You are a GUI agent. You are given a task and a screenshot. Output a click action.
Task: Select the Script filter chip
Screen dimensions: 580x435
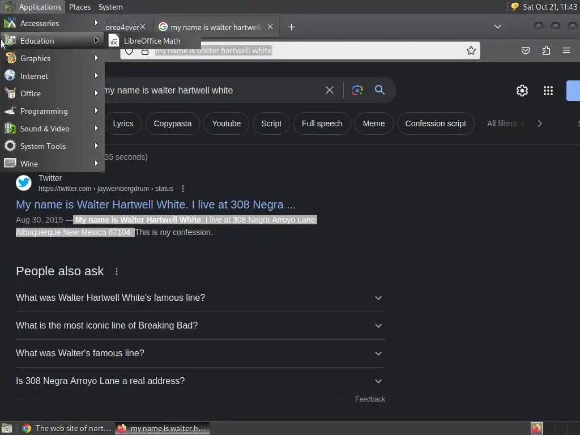click(x=271, y=123)
